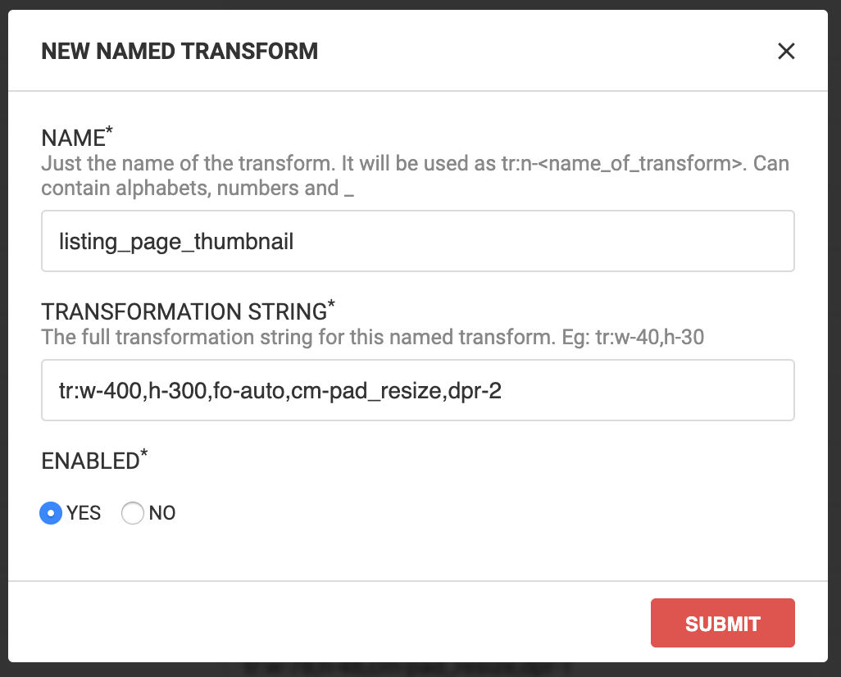841x677 pixels.
Task: Click the required asterisk beside NAME
Action: (x=110, y=131)
